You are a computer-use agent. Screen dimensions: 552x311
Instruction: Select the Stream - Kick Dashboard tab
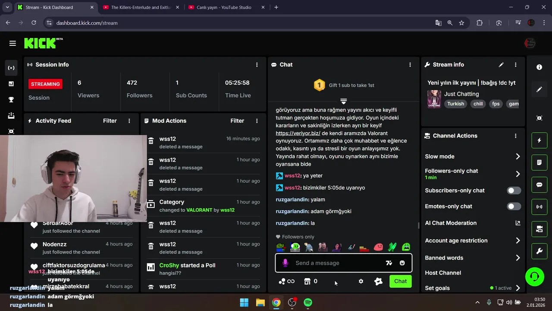tap(56, 7)
